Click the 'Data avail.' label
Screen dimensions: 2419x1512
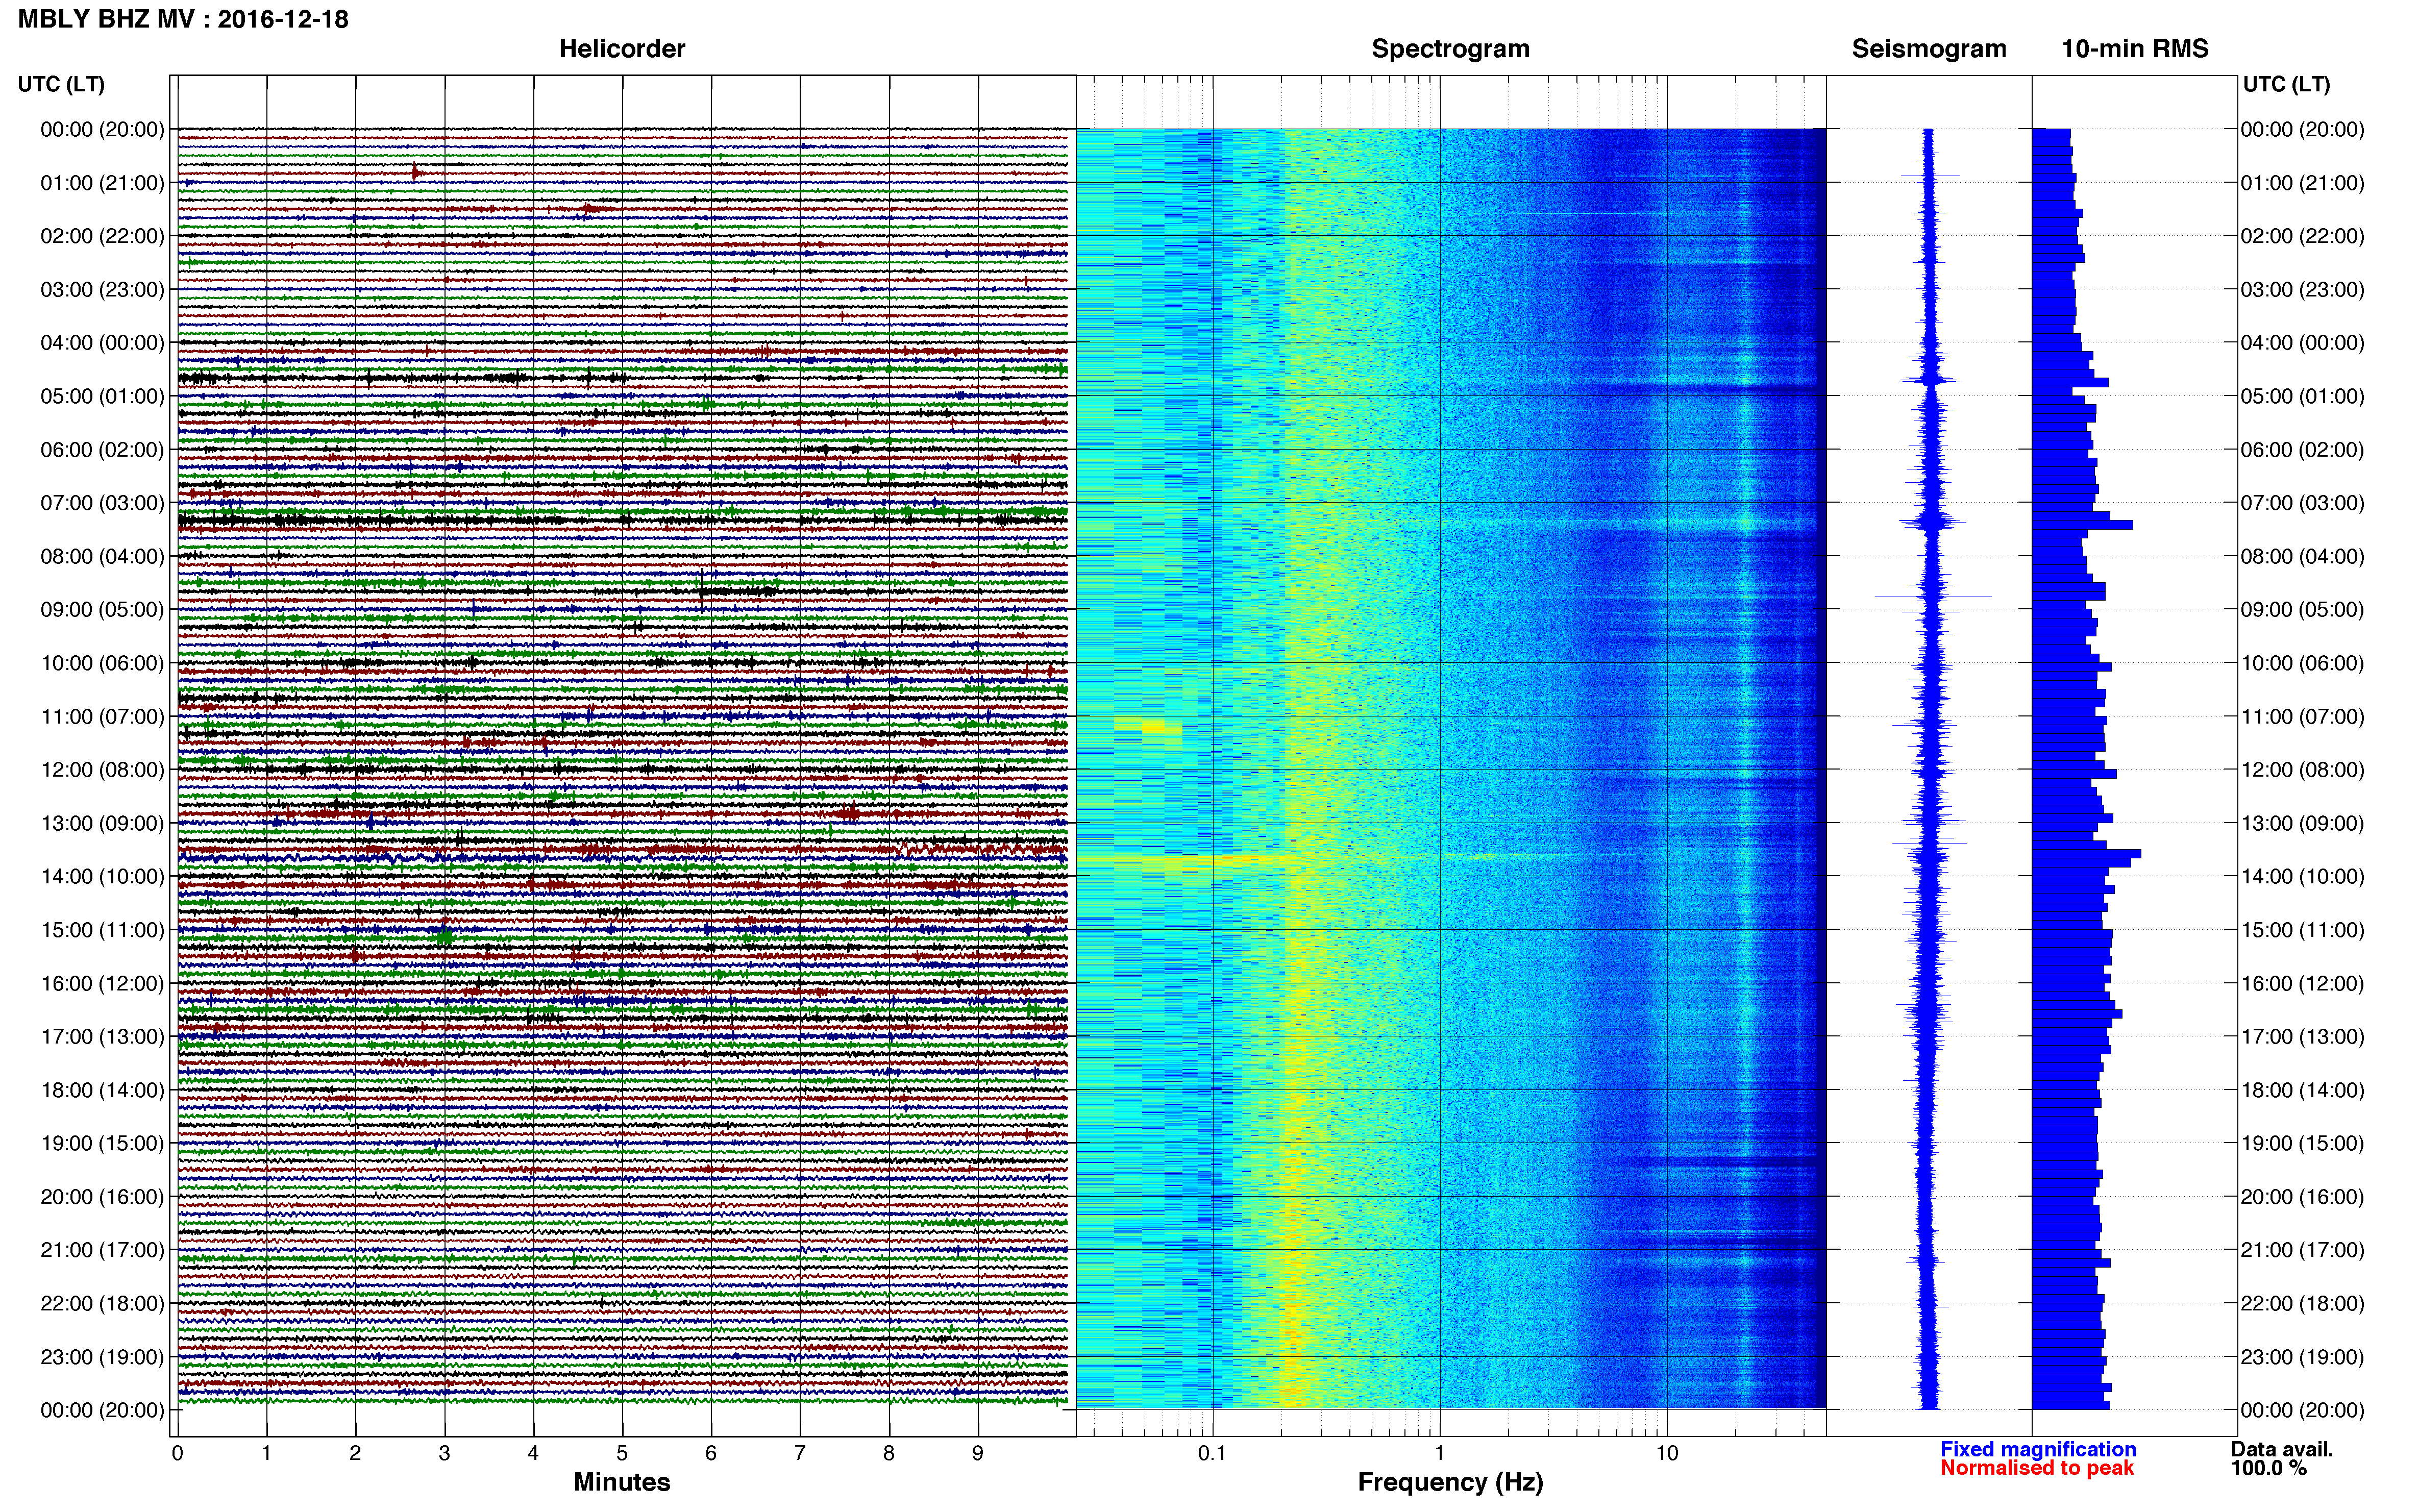[2282, 1449]
